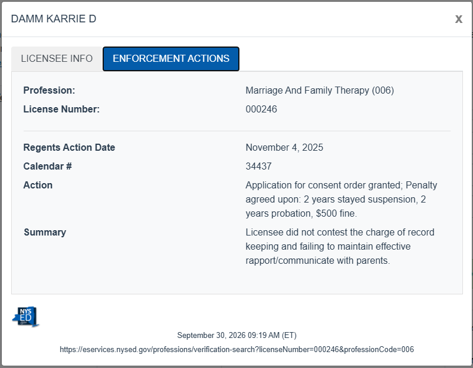Screen dimensions: 473x368
Task: Click the NYSED logo icon
Action: pyautogui.click(x=26, y=317)
